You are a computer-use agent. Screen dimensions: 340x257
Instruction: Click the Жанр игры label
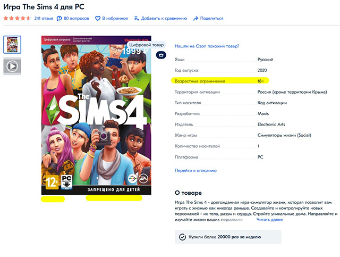pos(186,135)
